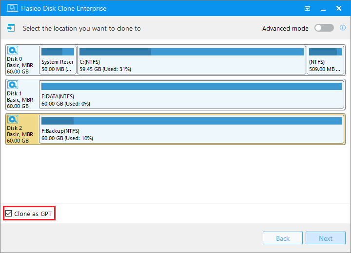The image size is (351, 253).
Task: Select the 509.00 MB NTFS partition
Action: click(x=325, y=60)
